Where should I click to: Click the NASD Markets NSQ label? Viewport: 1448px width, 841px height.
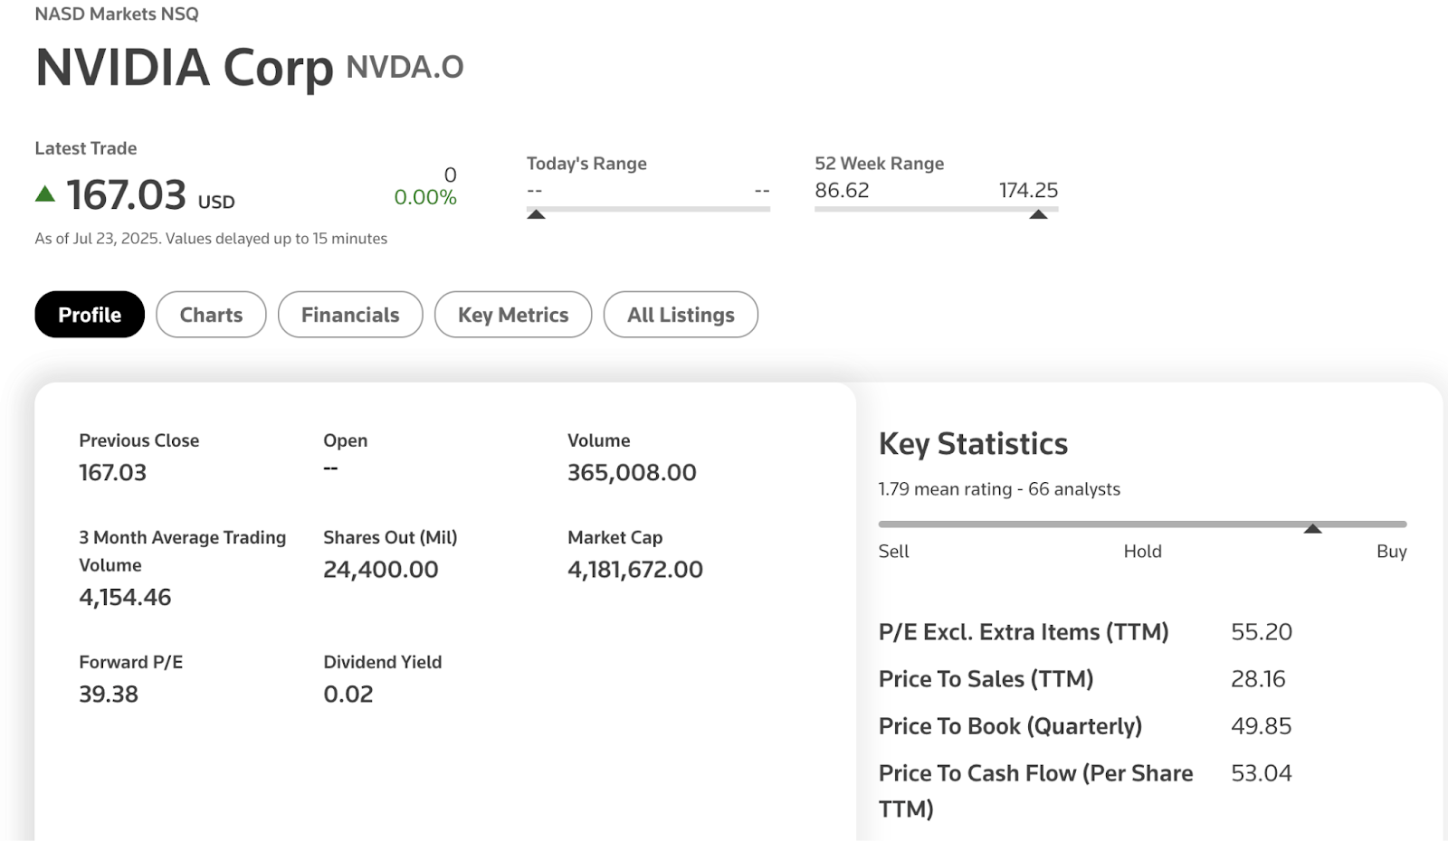coord(117,14)
